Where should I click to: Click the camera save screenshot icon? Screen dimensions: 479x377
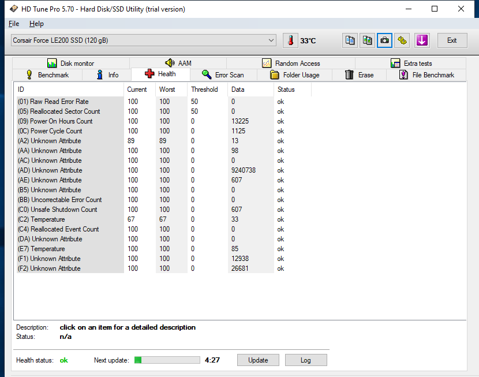click(384, 40)
